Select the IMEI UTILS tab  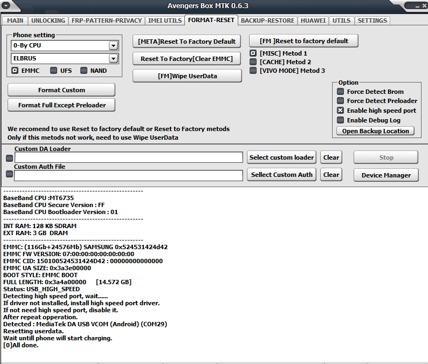[164, 20]
